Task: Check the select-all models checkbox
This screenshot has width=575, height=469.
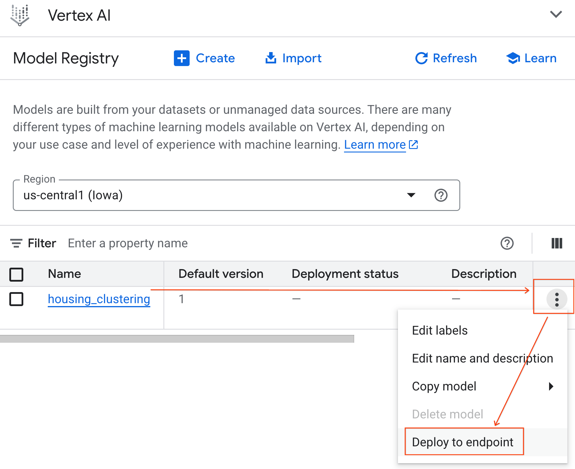Action: click(16, 274)
